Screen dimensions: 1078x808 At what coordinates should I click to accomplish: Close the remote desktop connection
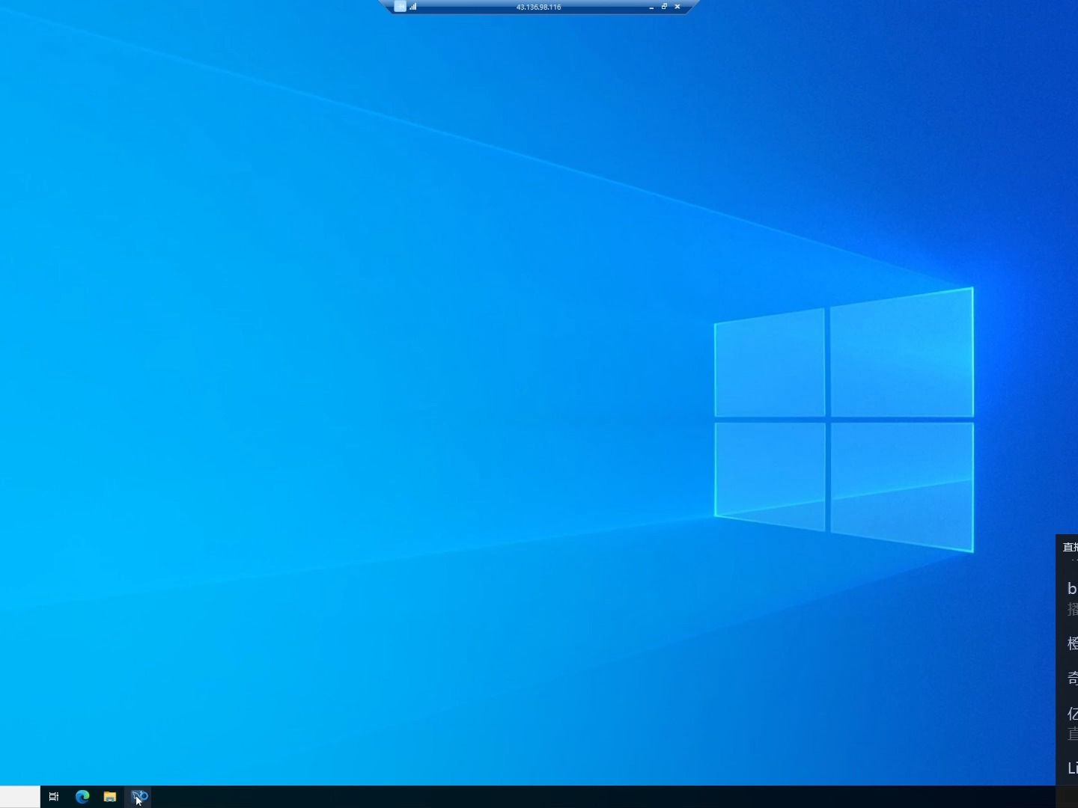click(x=677, y=7)
